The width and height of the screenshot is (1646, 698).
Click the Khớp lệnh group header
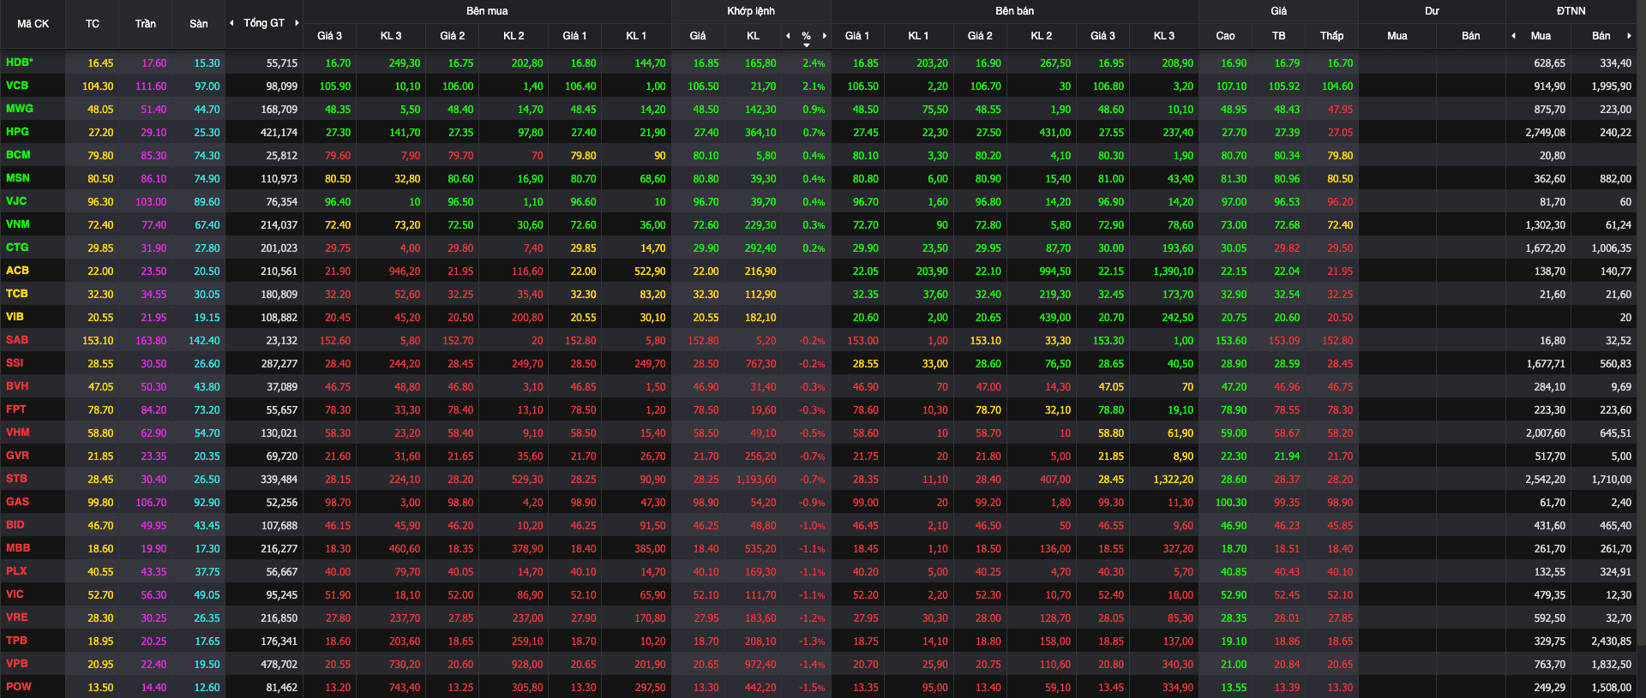751,11
